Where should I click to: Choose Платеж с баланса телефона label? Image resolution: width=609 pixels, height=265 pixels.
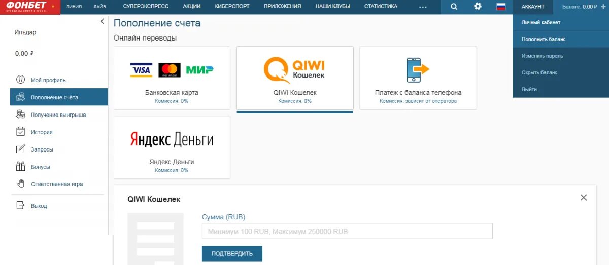(418, 93)
